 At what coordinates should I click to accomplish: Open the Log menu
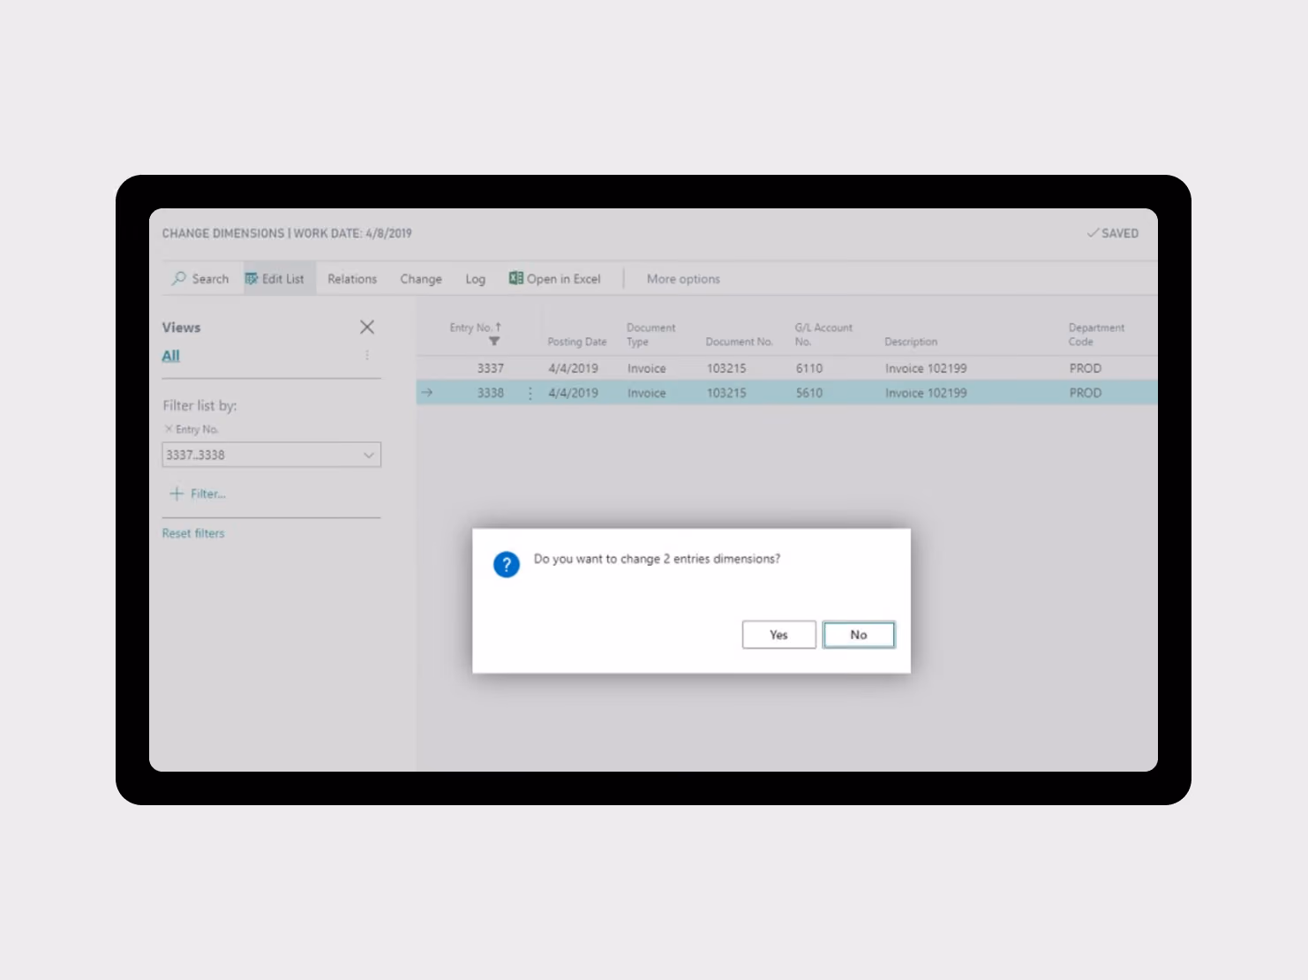point(476,279)
